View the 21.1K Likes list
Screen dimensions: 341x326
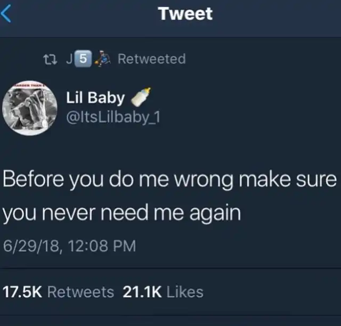pos(163,291)
